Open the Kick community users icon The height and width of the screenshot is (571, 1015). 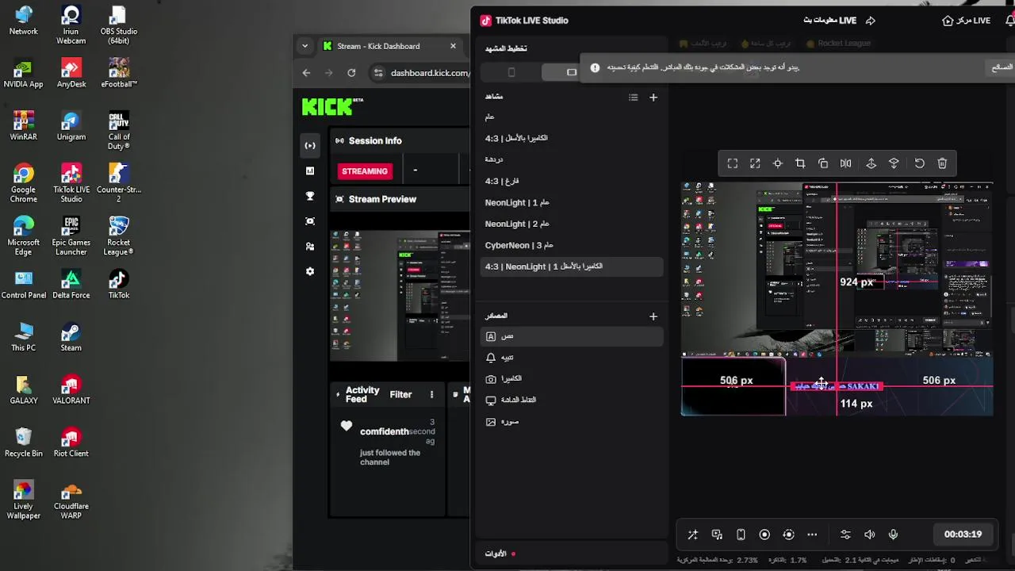pyautogui.click(x=310, y=247)
